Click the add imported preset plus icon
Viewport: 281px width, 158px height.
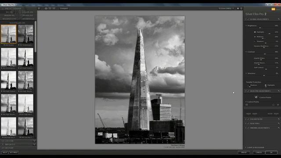coord(34,144)
